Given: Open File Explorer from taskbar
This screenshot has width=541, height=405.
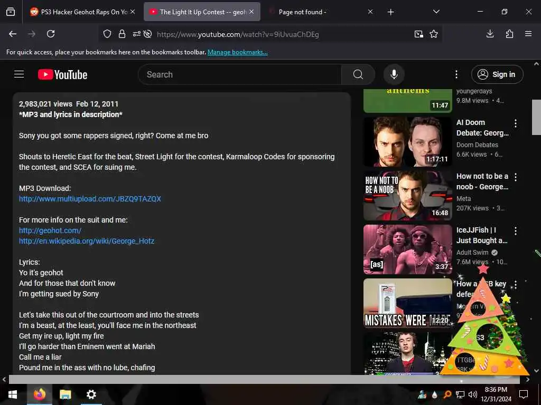Looking at the screenshot, I should (65, 394).
